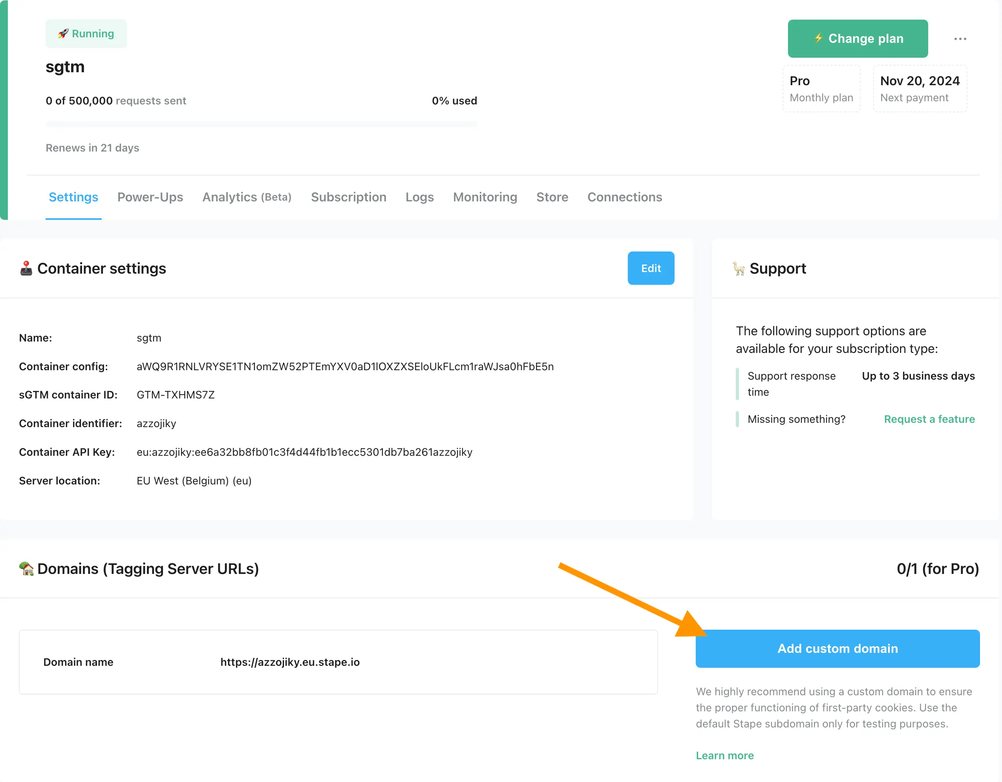Click the Pro Monthly plan card

(x=821, y=88)
